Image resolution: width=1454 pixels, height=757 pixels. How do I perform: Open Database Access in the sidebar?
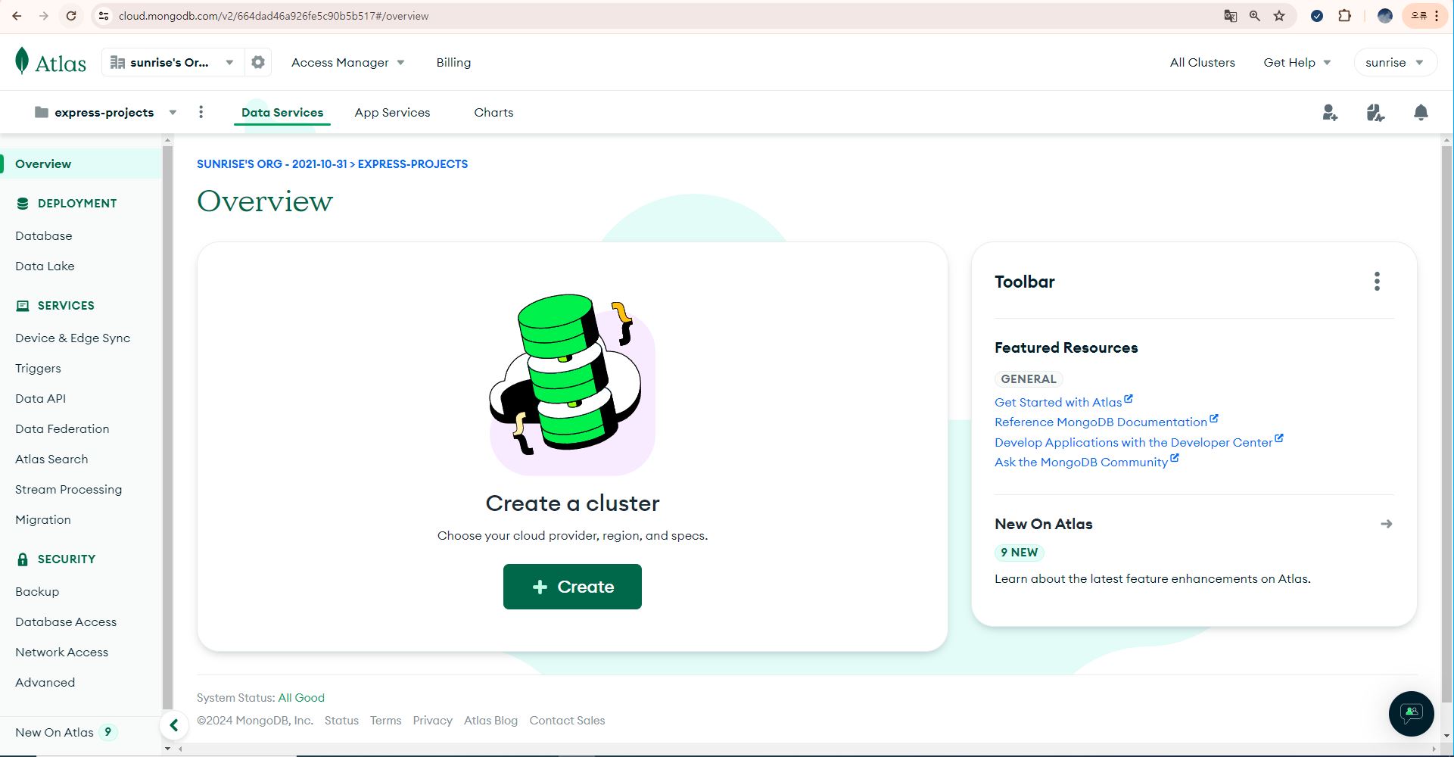[66, 621]
